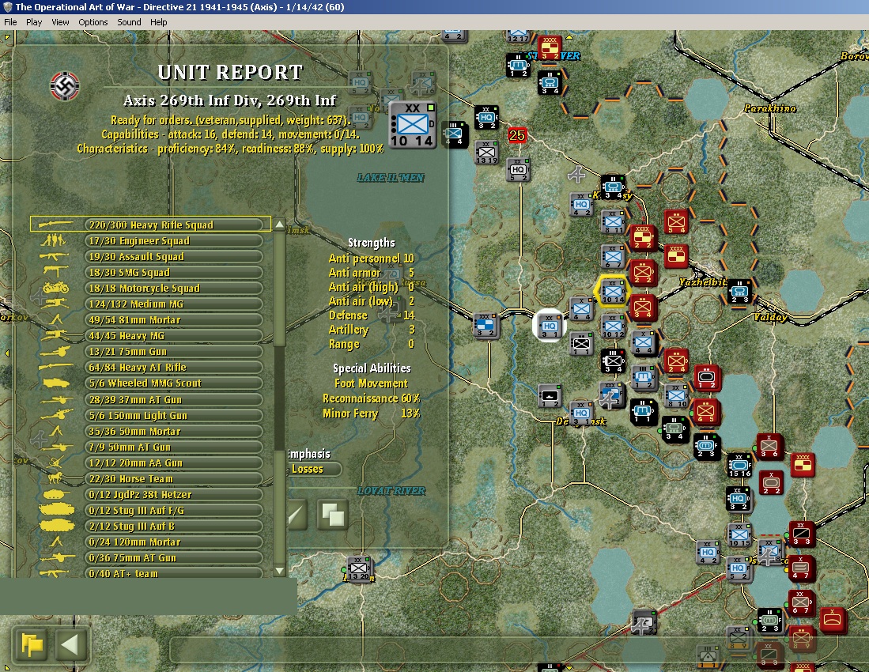Viewport: 869px width, 672px height.
Task: Click the large 10 14 infantry division counter
Action: (412, 125)
